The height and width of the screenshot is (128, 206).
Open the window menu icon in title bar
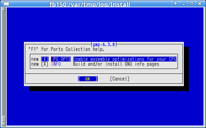6,4
